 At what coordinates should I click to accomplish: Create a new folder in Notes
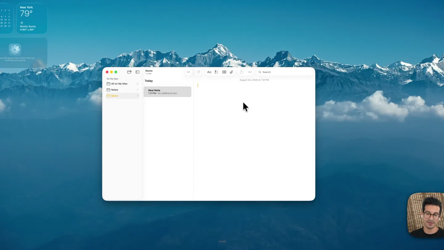[x=129, y=72]
